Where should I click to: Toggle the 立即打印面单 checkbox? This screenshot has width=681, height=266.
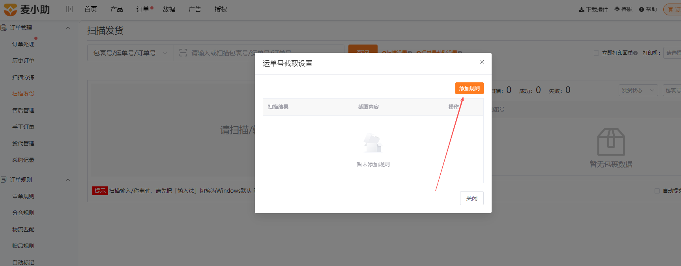click(596, 53)
